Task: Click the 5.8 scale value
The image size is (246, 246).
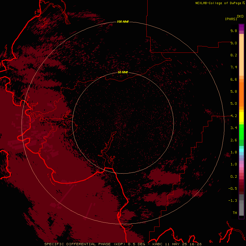Action: click(234, 92)
